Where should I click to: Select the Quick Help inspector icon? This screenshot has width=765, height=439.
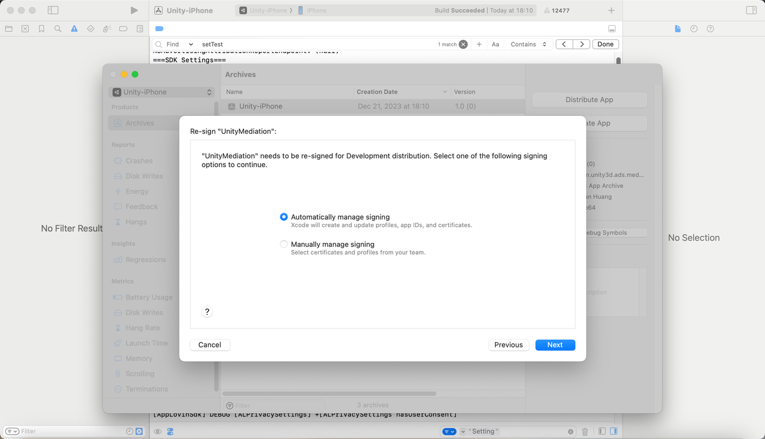(x=710, y=29)
